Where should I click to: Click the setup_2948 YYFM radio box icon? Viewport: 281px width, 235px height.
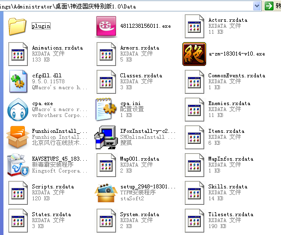[106, 193]
